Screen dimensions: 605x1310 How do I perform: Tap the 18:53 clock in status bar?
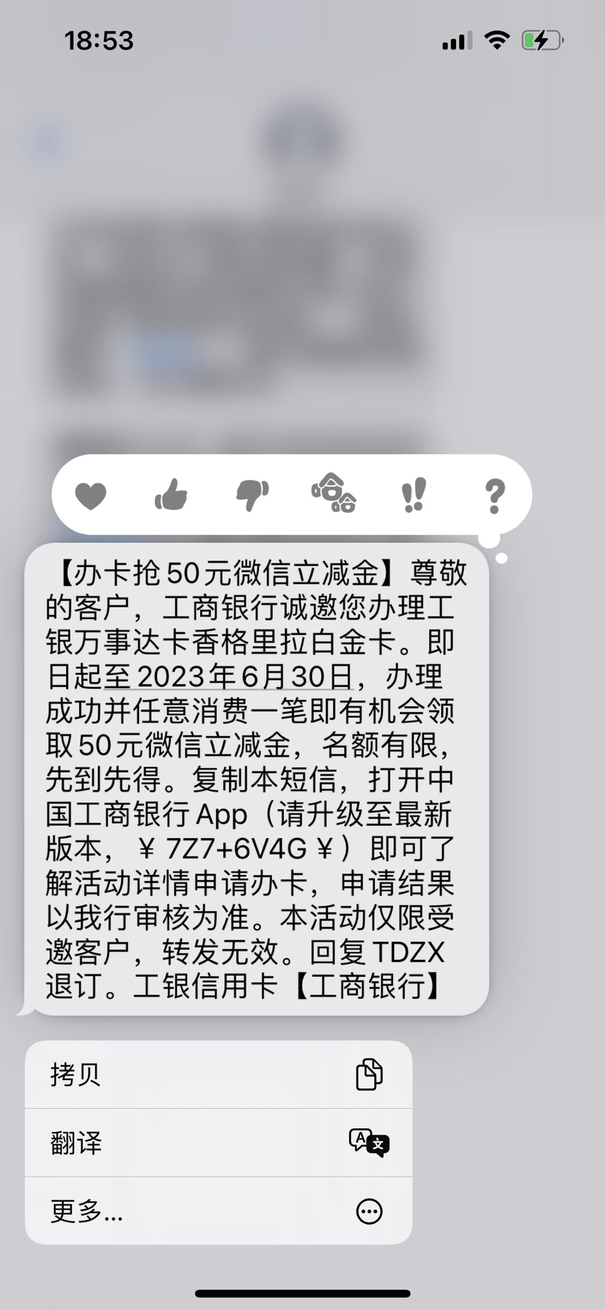pos(99,41)
